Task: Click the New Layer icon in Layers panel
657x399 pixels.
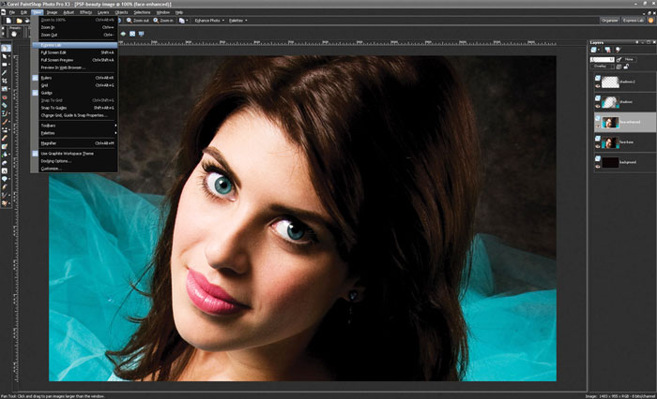Action: coord(594,50)
